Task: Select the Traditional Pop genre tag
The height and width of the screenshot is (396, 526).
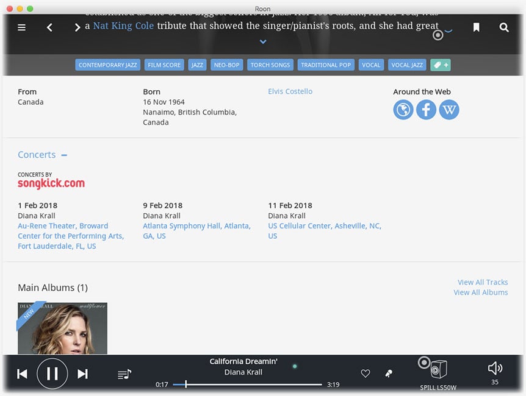Action: click(x=326, y=65)
